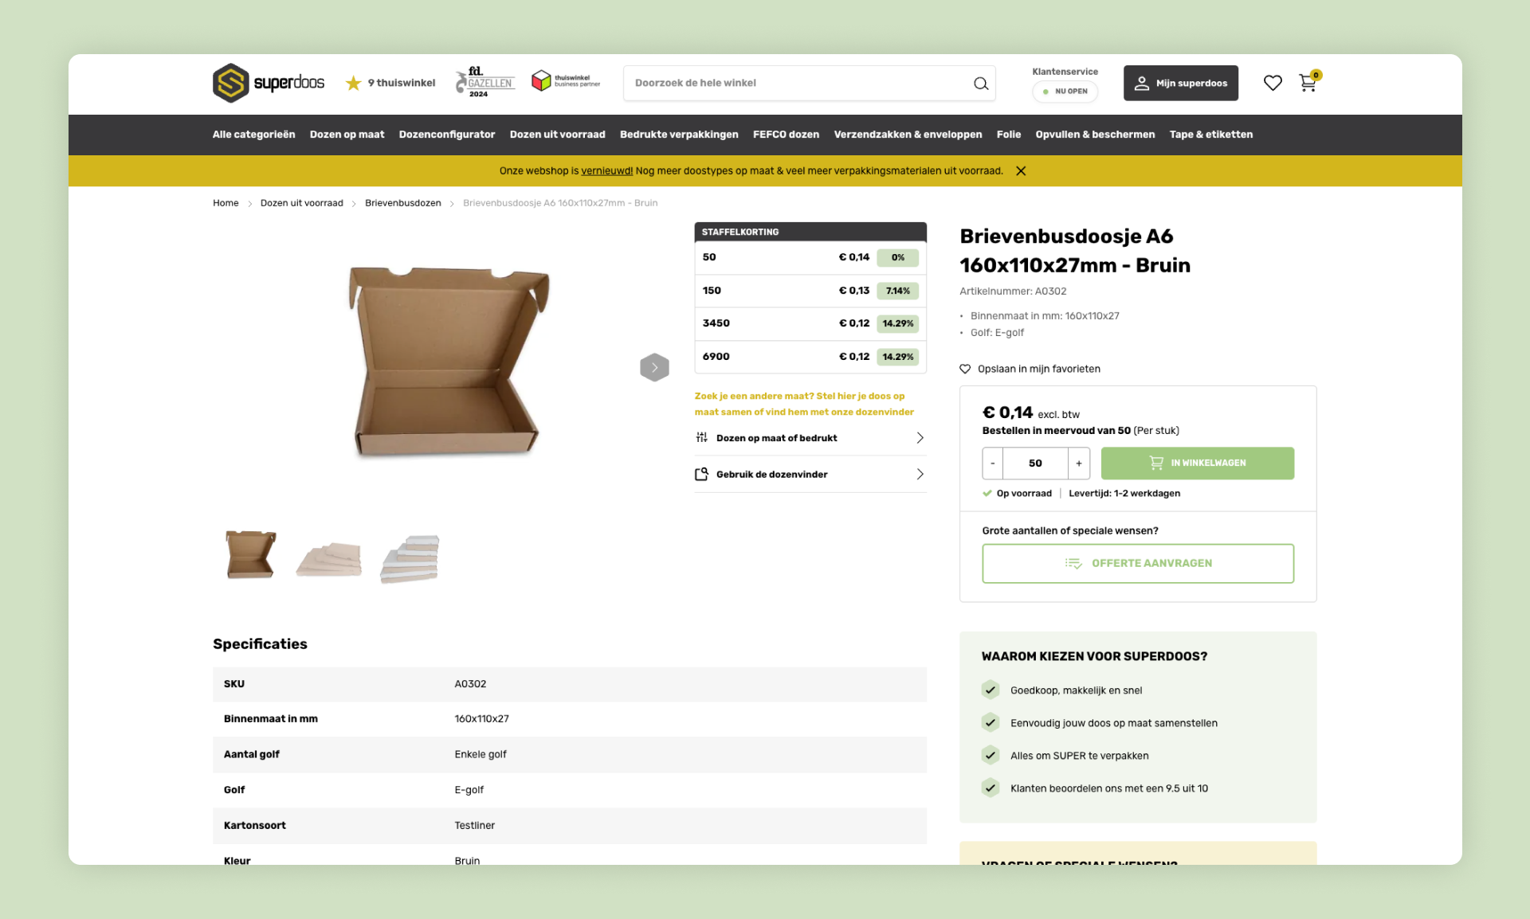Select the 150 quantity discount row

point(810,291)
